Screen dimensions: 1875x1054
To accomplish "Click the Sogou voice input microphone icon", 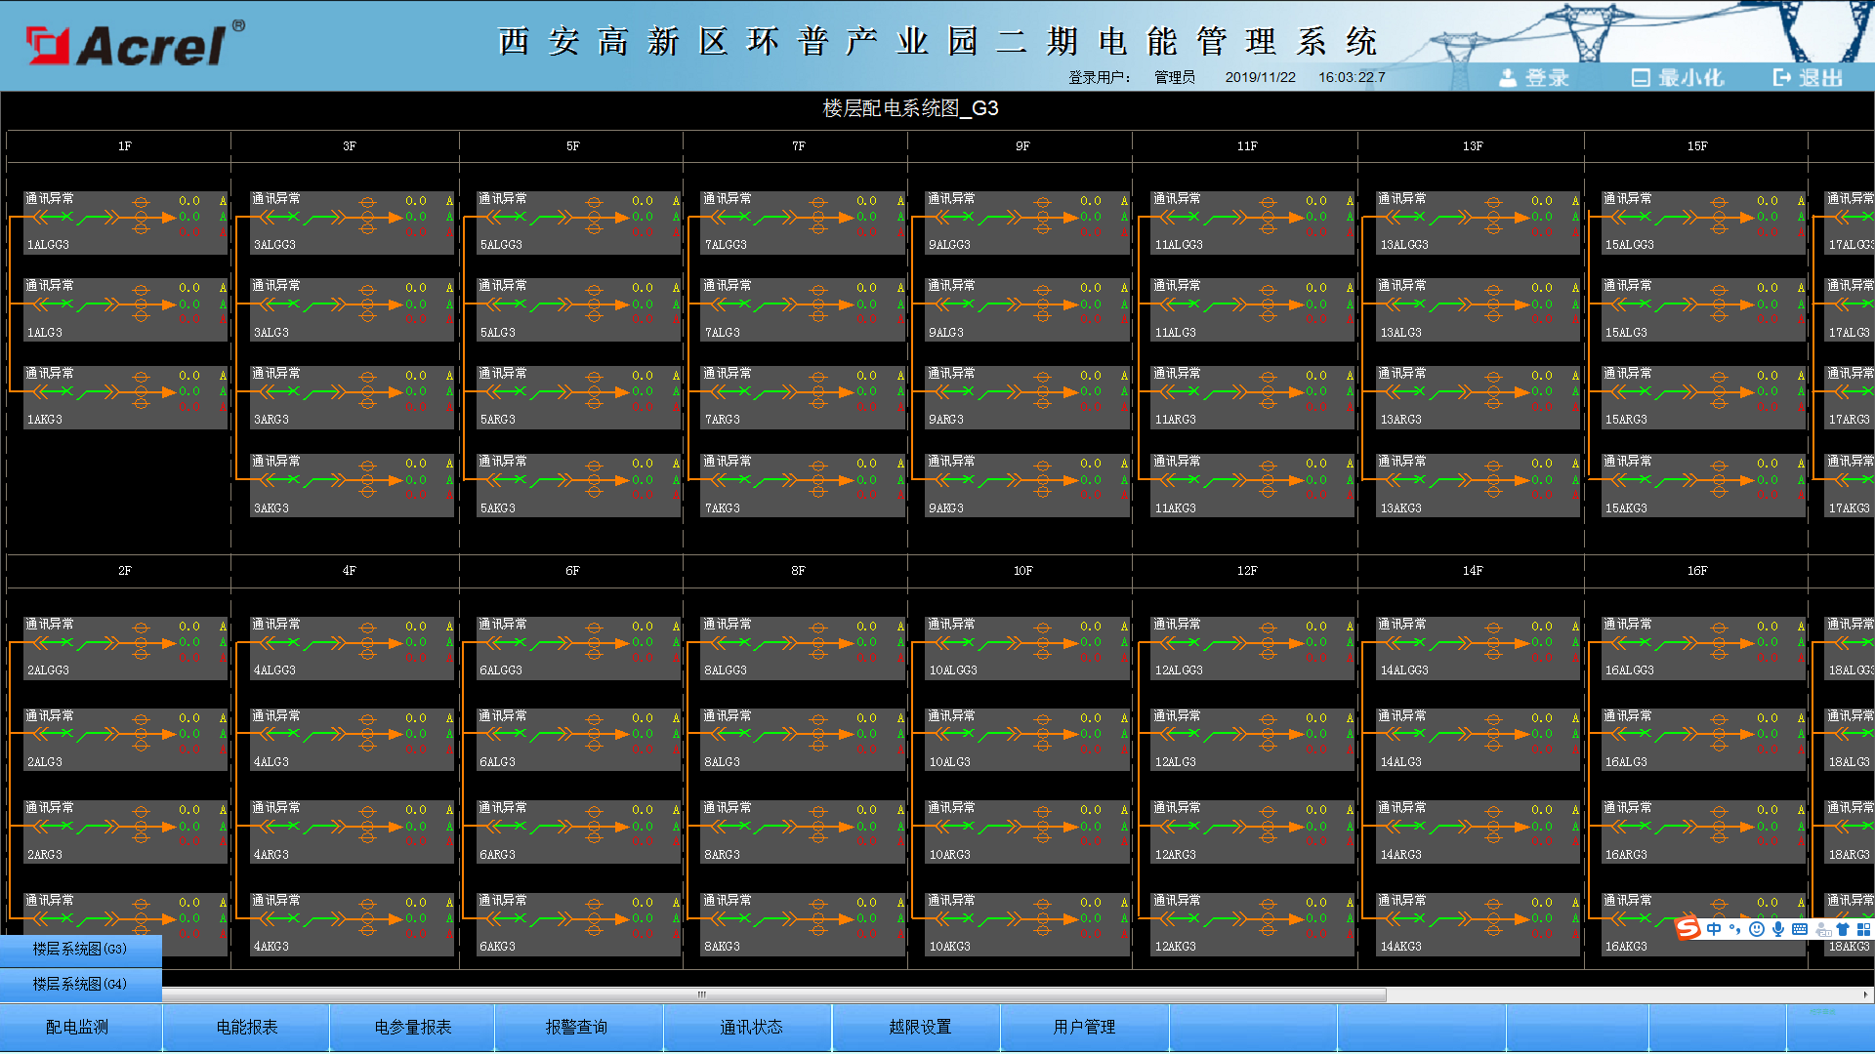I will [1778, 928].
